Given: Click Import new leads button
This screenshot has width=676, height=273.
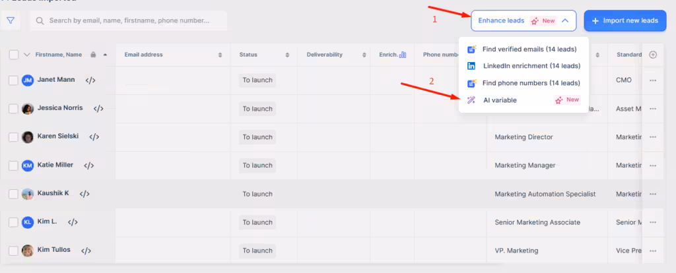Looking at the screenshot, I should pos(625,21).
